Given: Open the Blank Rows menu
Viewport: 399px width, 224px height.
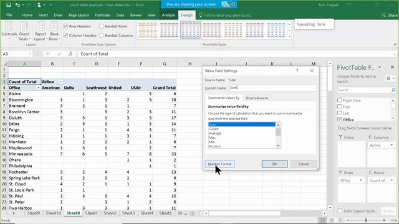Looking at the screenshot, I should (54, 31).
